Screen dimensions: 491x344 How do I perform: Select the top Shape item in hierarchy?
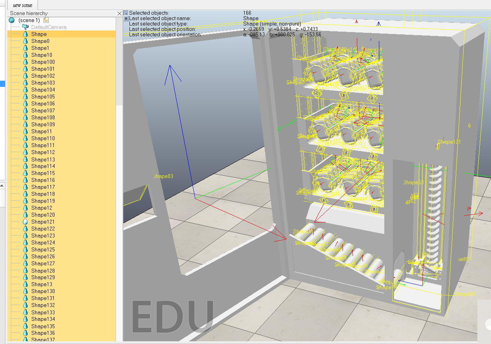(39, 34)
